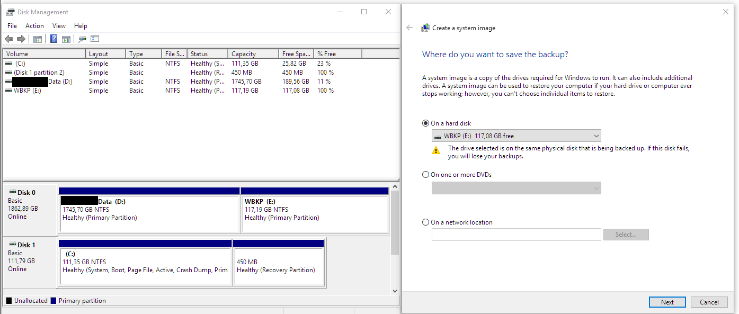Click the Next button to continue backup
The image size is (739, 314).
tap(667, 302)
